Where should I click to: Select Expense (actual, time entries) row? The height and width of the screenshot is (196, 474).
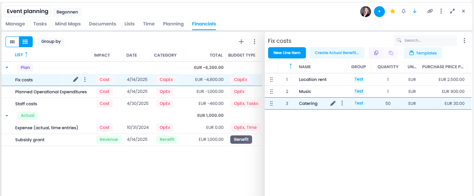pyautogui.click(x=132, y=128)
